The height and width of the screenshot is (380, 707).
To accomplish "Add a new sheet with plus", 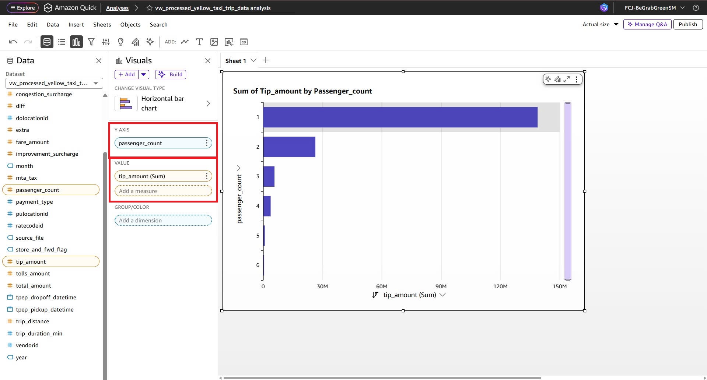I will tap(266, 60).
